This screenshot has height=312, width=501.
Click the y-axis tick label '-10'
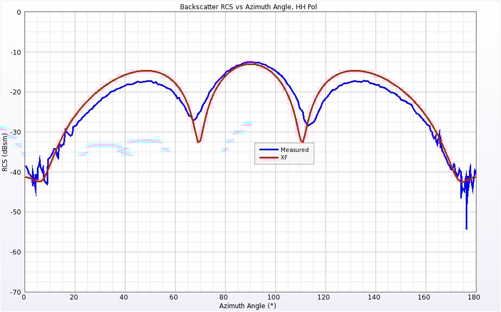[16, 52]
